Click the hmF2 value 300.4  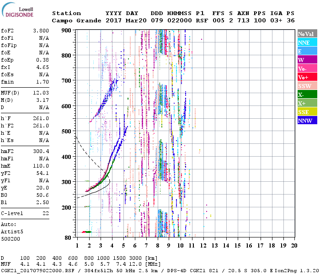[x=41, y=151]
